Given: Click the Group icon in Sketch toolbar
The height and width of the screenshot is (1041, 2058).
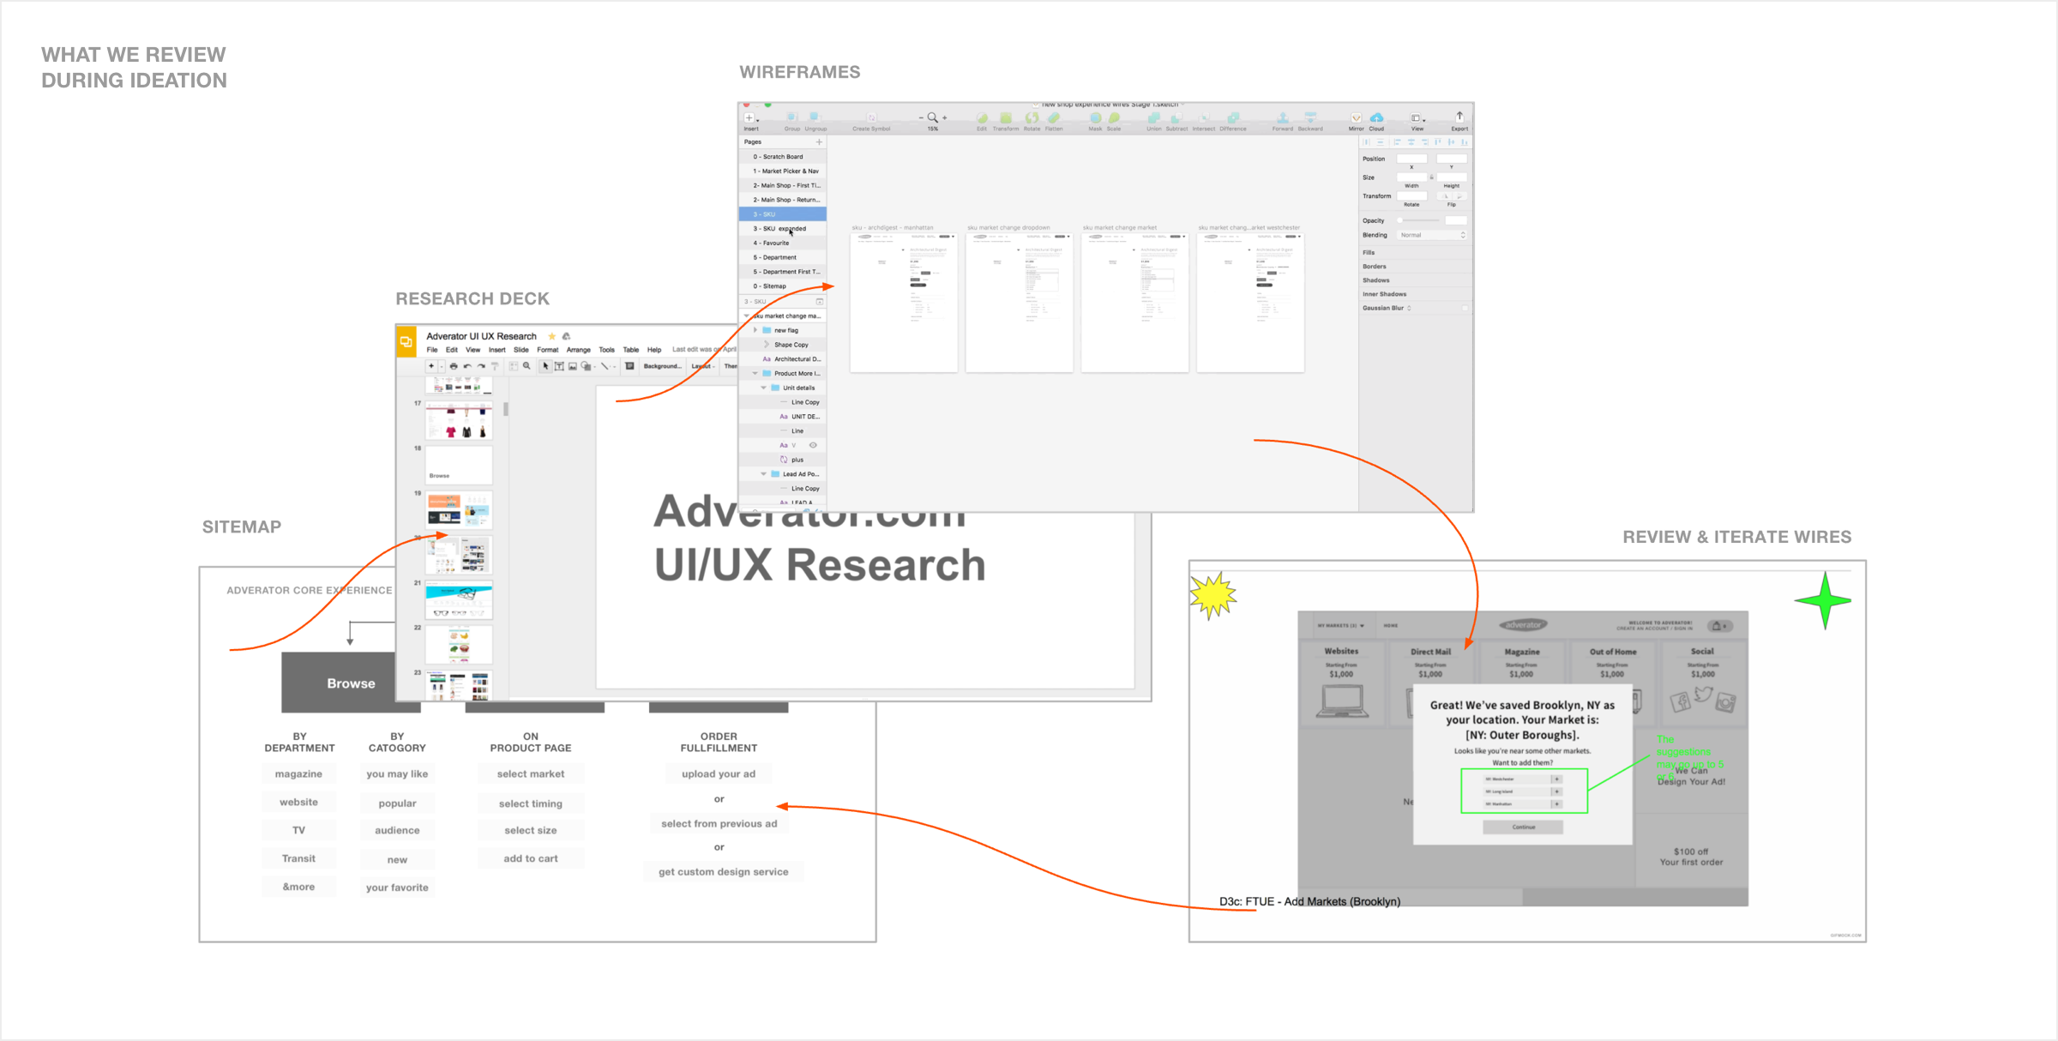Looking at the screenshot, I should 792,117.
